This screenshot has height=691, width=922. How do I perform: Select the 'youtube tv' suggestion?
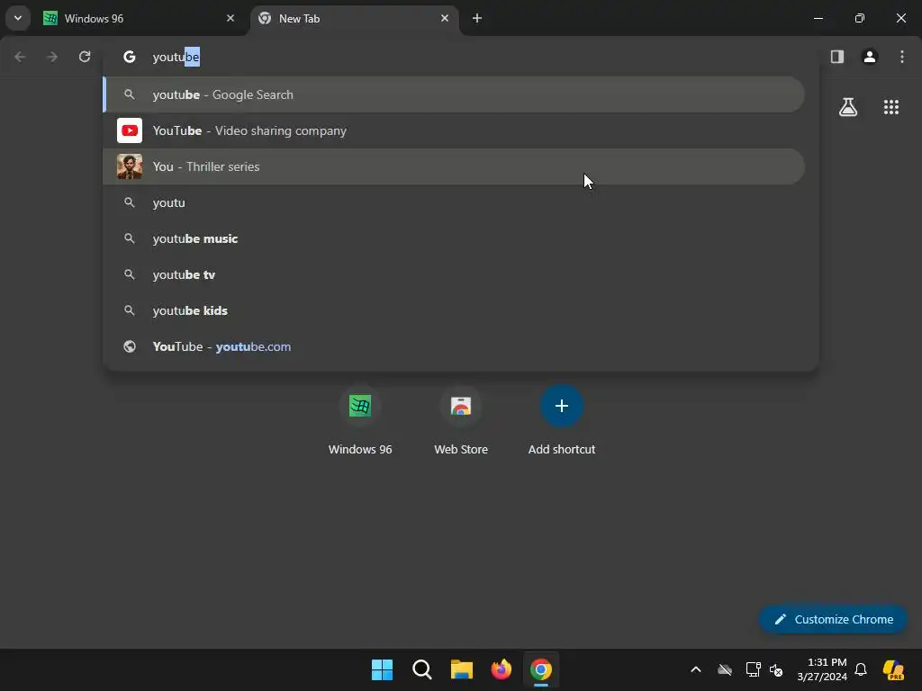click(x=454, y=274)
